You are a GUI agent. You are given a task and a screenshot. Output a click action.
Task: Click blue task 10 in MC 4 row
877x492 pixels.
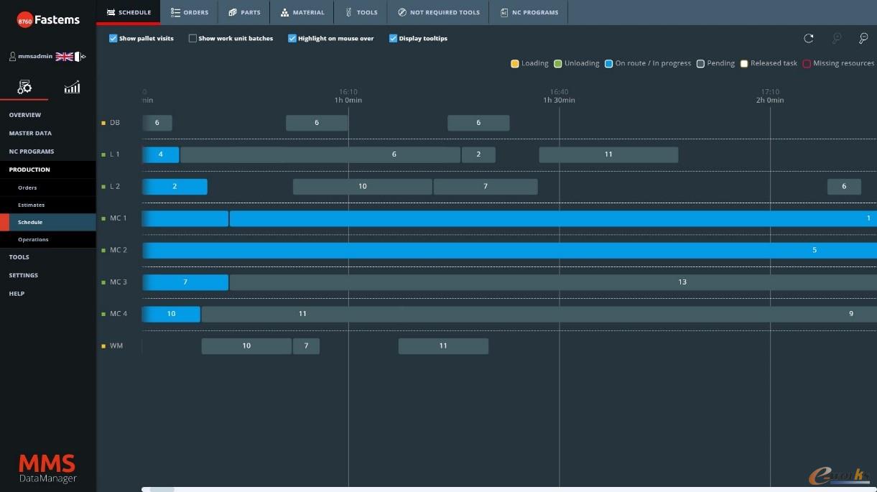coord(171,314)
